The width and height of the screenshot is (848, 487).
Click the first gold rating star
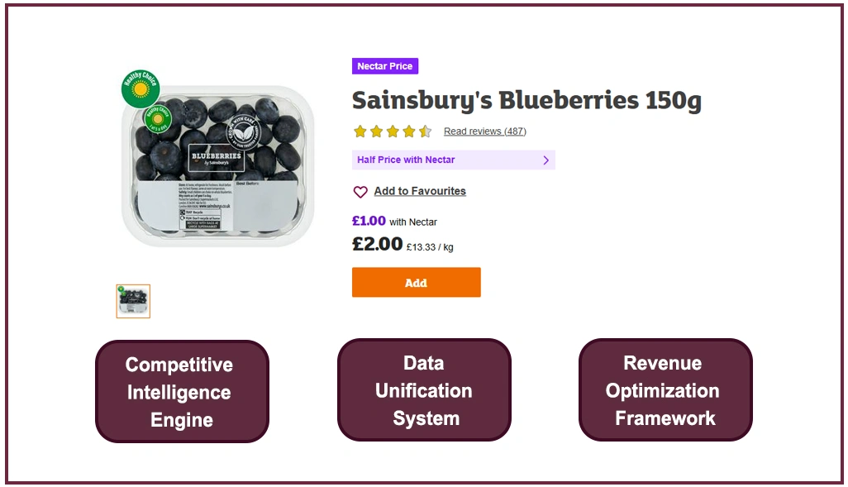tap(360, 131)
